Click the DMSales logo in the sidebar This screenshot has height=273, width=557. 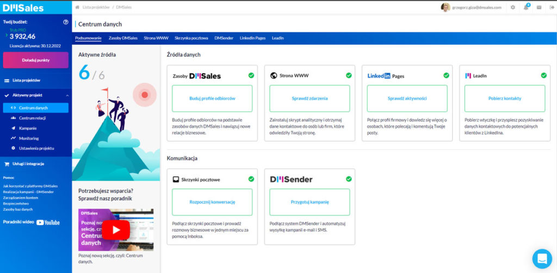(x=23, y=8)
